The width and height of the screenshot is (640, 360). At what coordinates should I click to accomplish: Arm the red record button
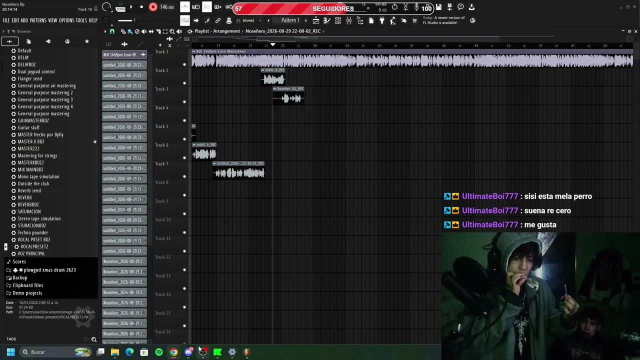tap(153, 7)
